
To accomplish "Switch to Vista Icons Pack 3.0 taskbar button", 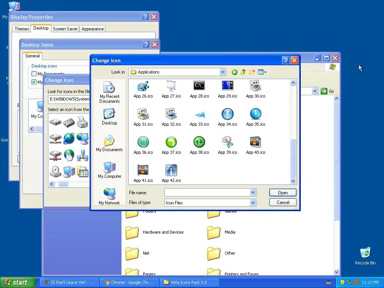I will tap(189, 282).
